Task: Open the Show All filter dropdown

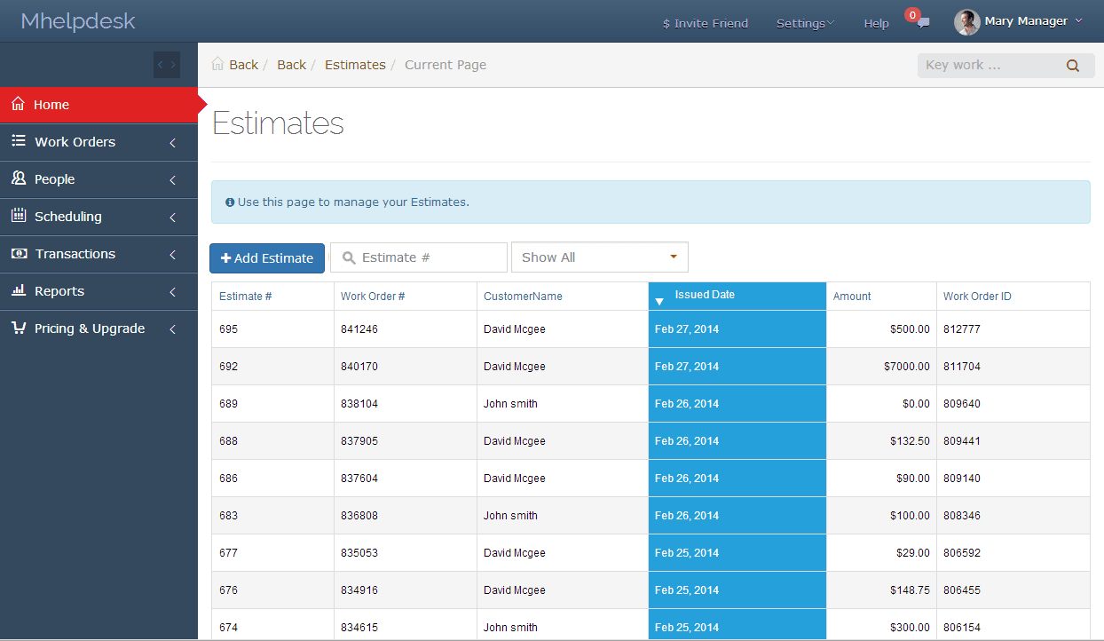Action: pos(599,257)
